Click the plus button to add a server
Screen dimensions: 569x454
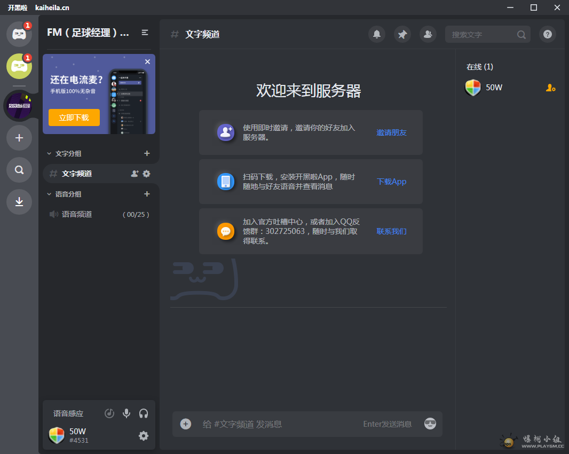pyautogui.click(x=19, y=138)
